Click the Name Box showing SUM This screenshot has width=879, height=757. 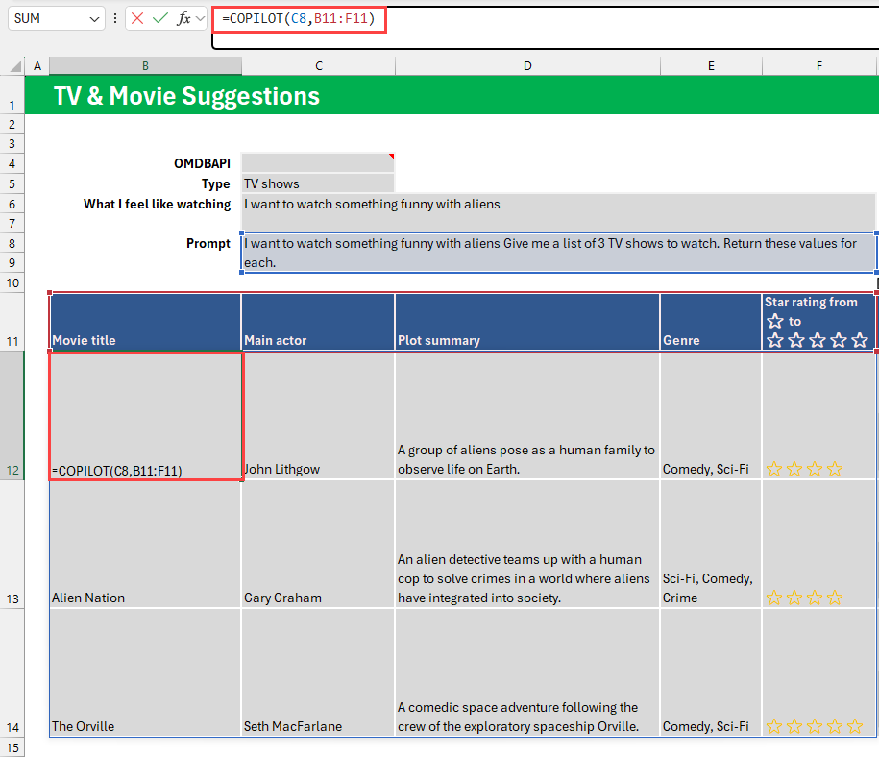coord(48,18)
